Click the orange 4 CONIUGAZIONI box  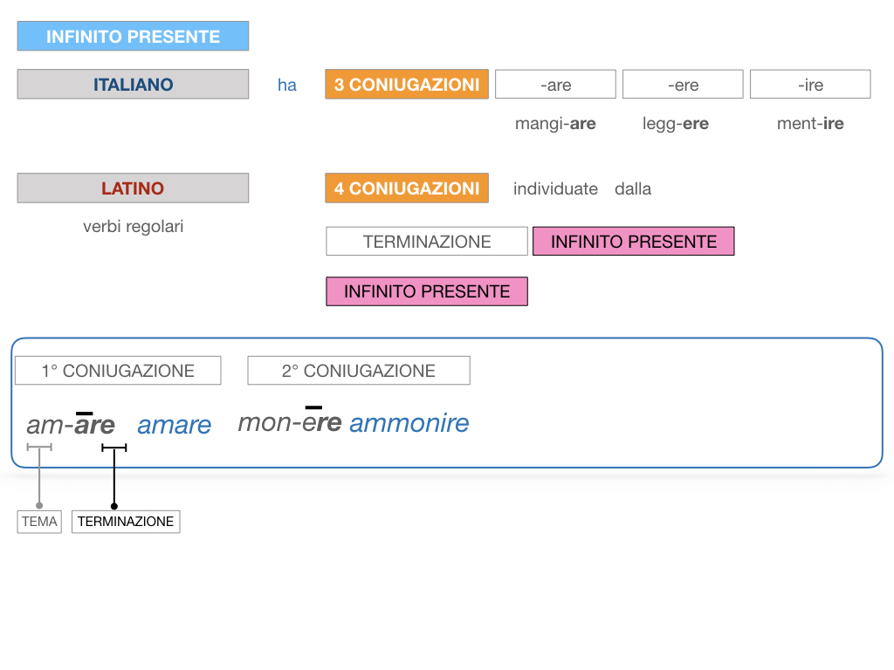click(407, 188)
